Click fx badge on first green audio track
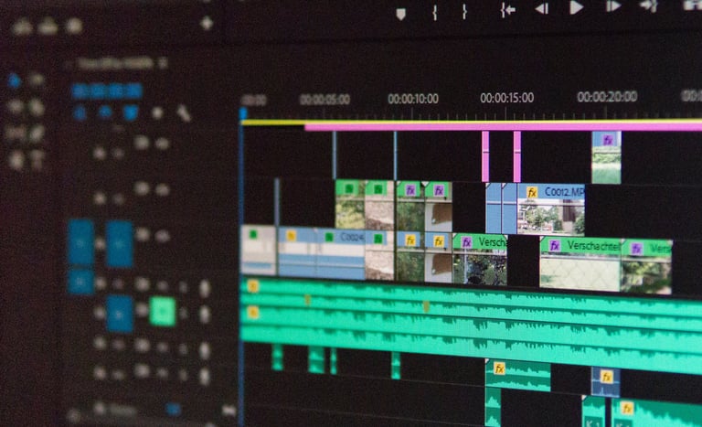 252,286
